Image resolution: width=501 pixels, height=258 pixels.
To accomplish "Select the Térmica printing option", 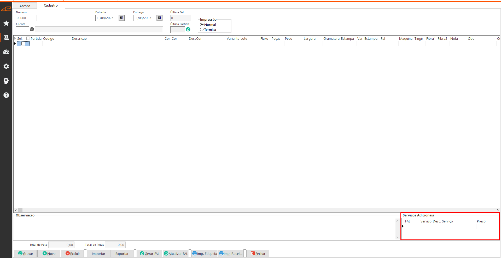I will (x=202, y=30).
